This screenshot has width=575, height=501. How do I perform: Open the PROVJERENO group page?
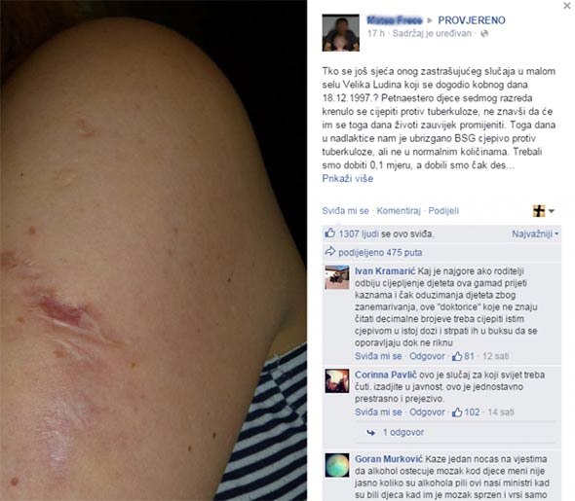click(x=472, y=20)
